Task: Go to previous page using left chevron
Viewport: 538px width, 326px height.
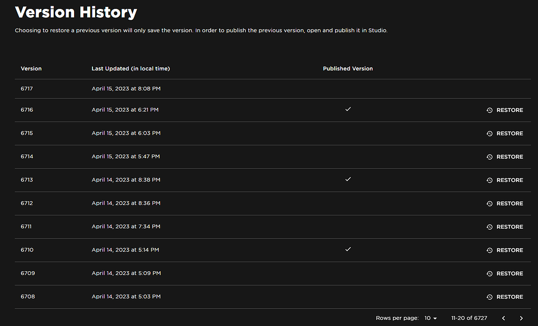Action: (503, 318)
